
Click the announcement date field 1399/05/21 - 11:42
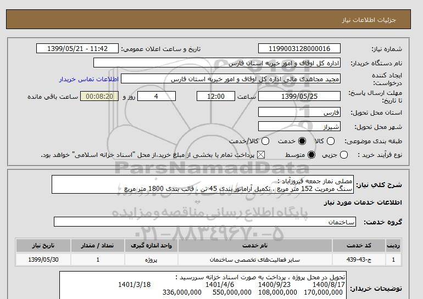[x=77, y=49]
